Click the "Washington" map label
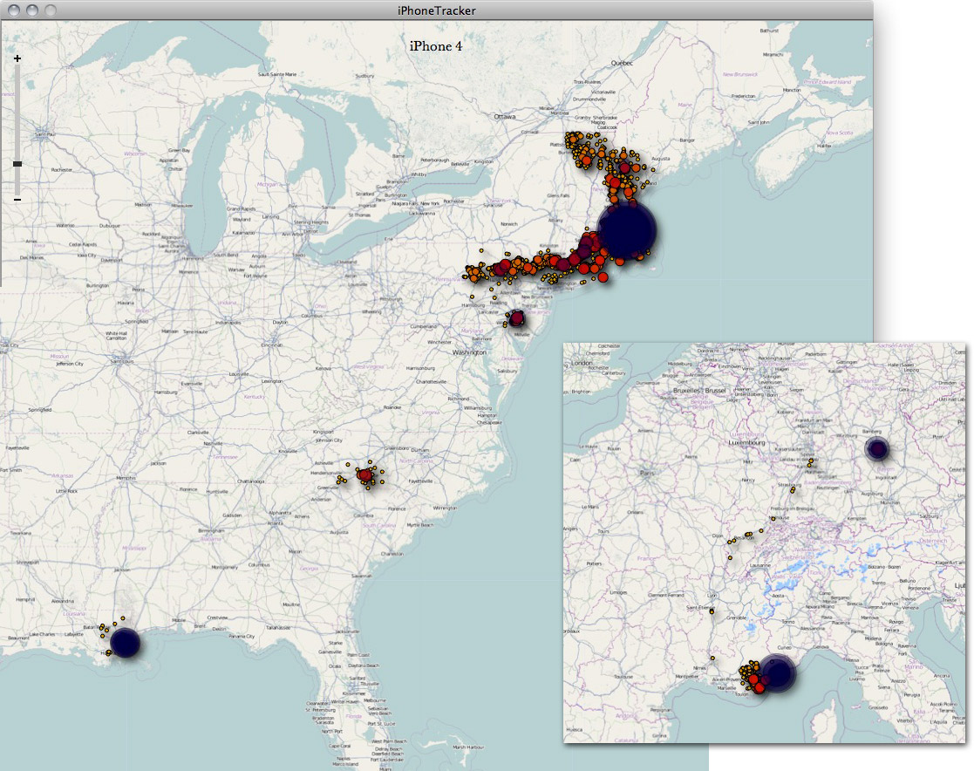Viewport: 974px width, 771px height. click(470, 352)
